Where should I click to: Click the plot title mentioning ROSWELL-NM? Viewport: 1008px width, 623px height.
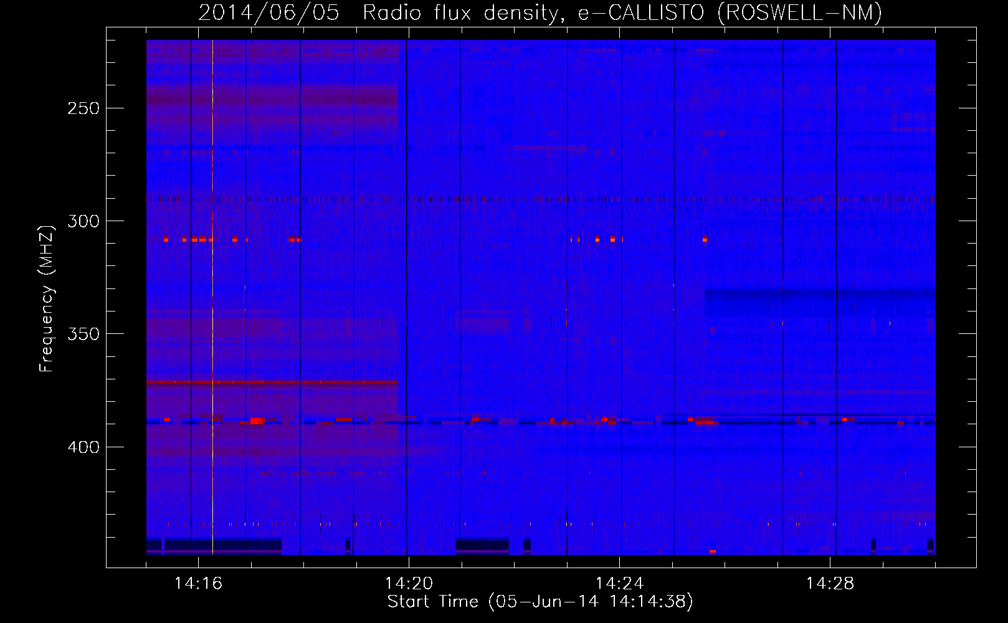540,12
